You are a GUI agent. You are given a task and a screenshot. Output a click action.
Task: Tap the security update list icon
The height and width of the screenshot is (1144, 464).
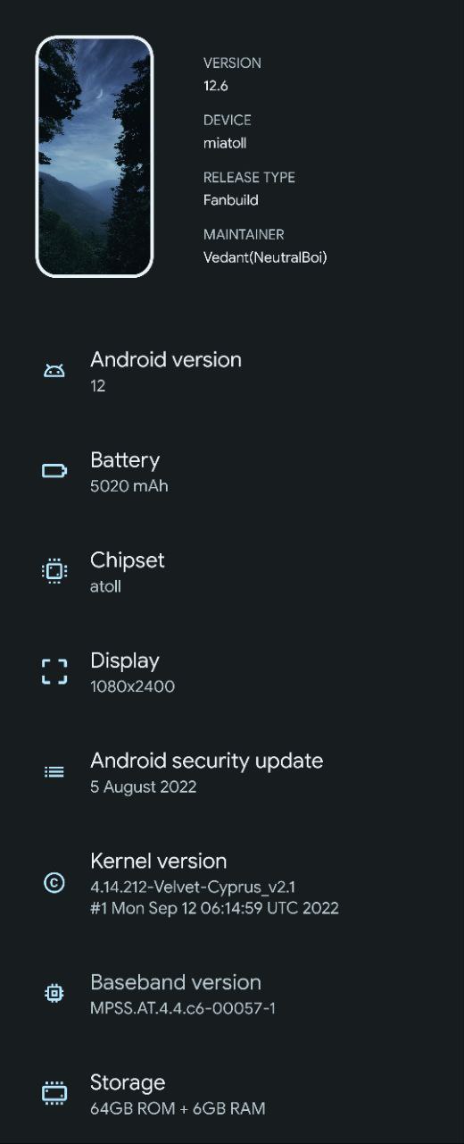(x=54, y=771)
